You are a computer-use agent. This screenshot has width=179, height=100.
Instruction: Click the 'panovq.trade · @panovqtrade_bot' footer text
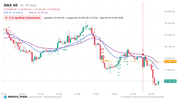[x=45, y=97]
